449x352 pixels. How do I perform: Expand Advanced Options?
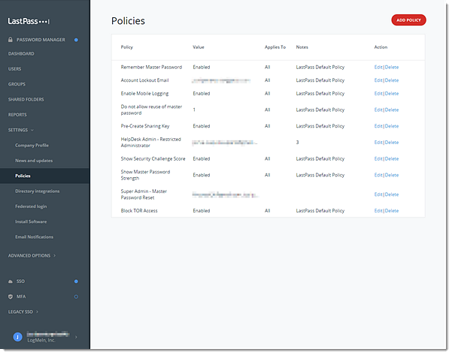(x=54, y=255)
